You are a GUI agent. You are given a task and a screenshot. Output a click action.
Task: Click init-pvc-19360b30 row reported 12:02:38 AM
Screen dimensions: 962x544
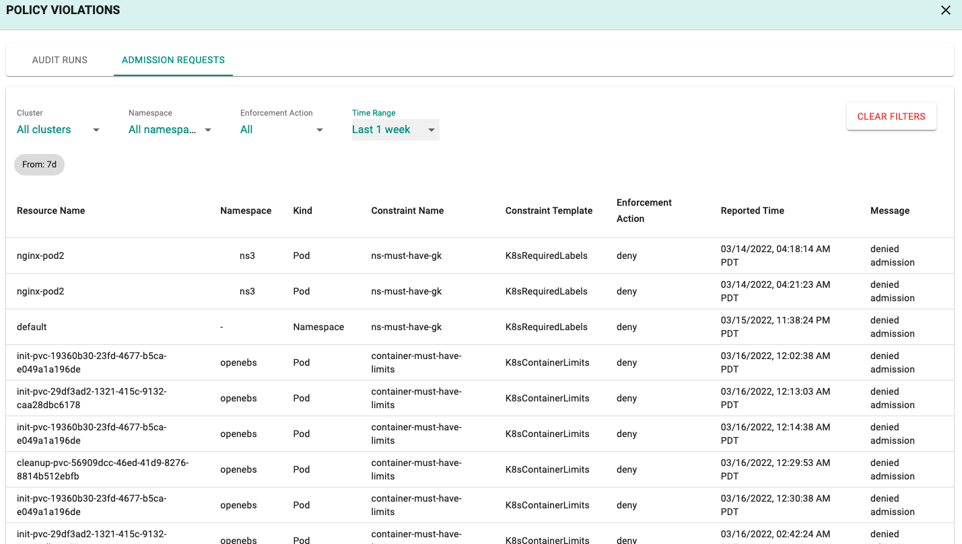[x=480, y=362]
